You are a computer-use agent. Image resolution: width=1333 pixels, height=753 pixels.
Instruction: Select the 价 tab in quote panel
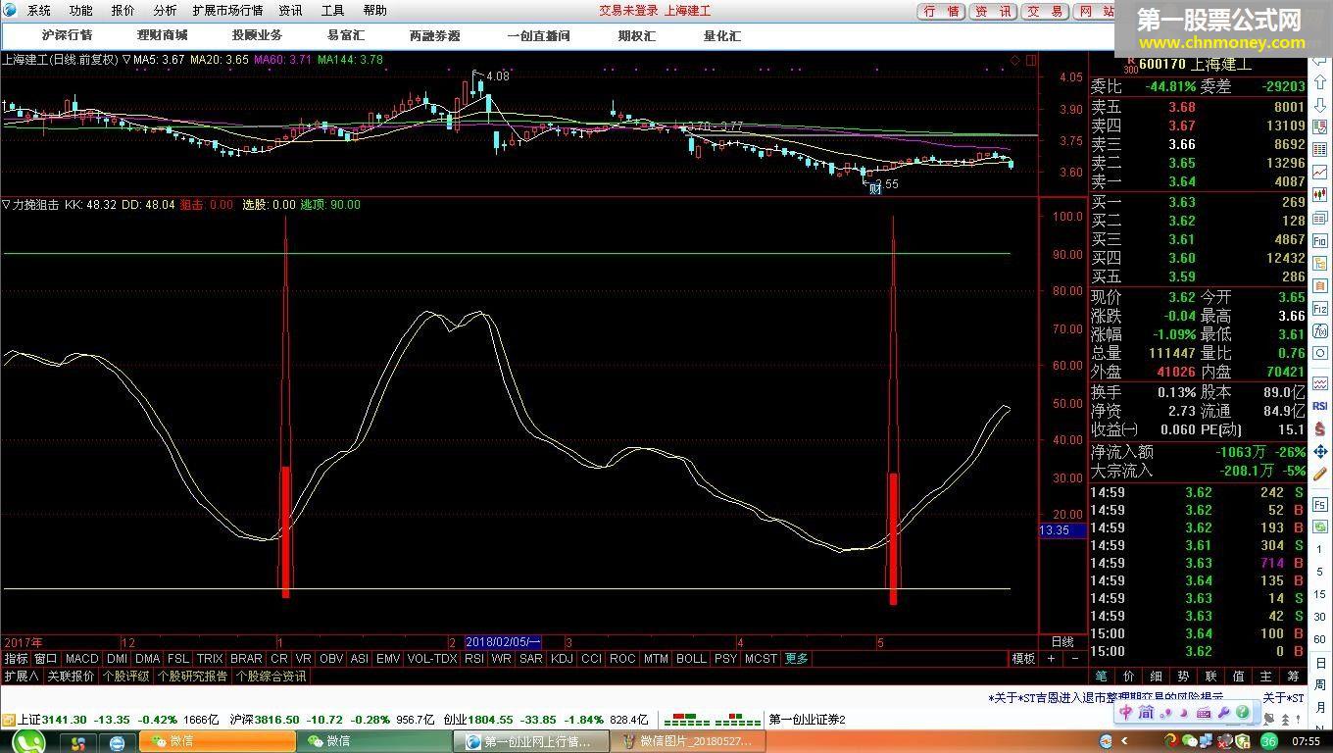click(1128, 677)
